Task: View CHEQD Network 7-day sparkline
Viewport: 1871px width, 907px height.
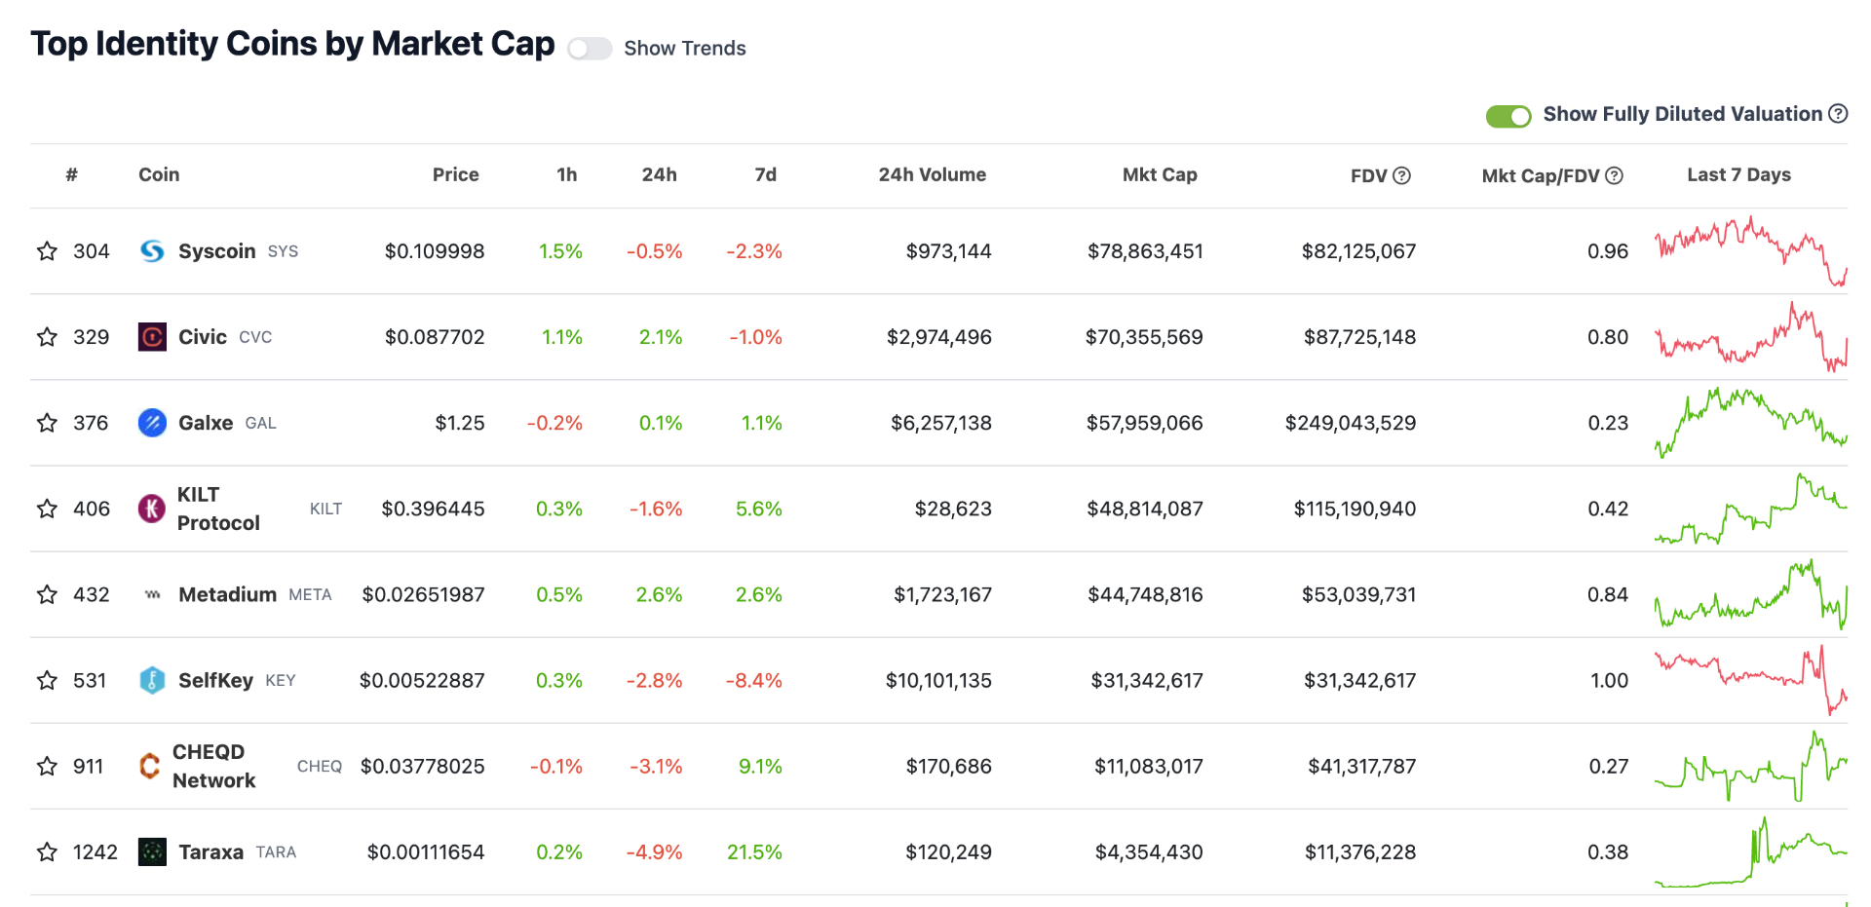Action: click(x=1750, y=766)
